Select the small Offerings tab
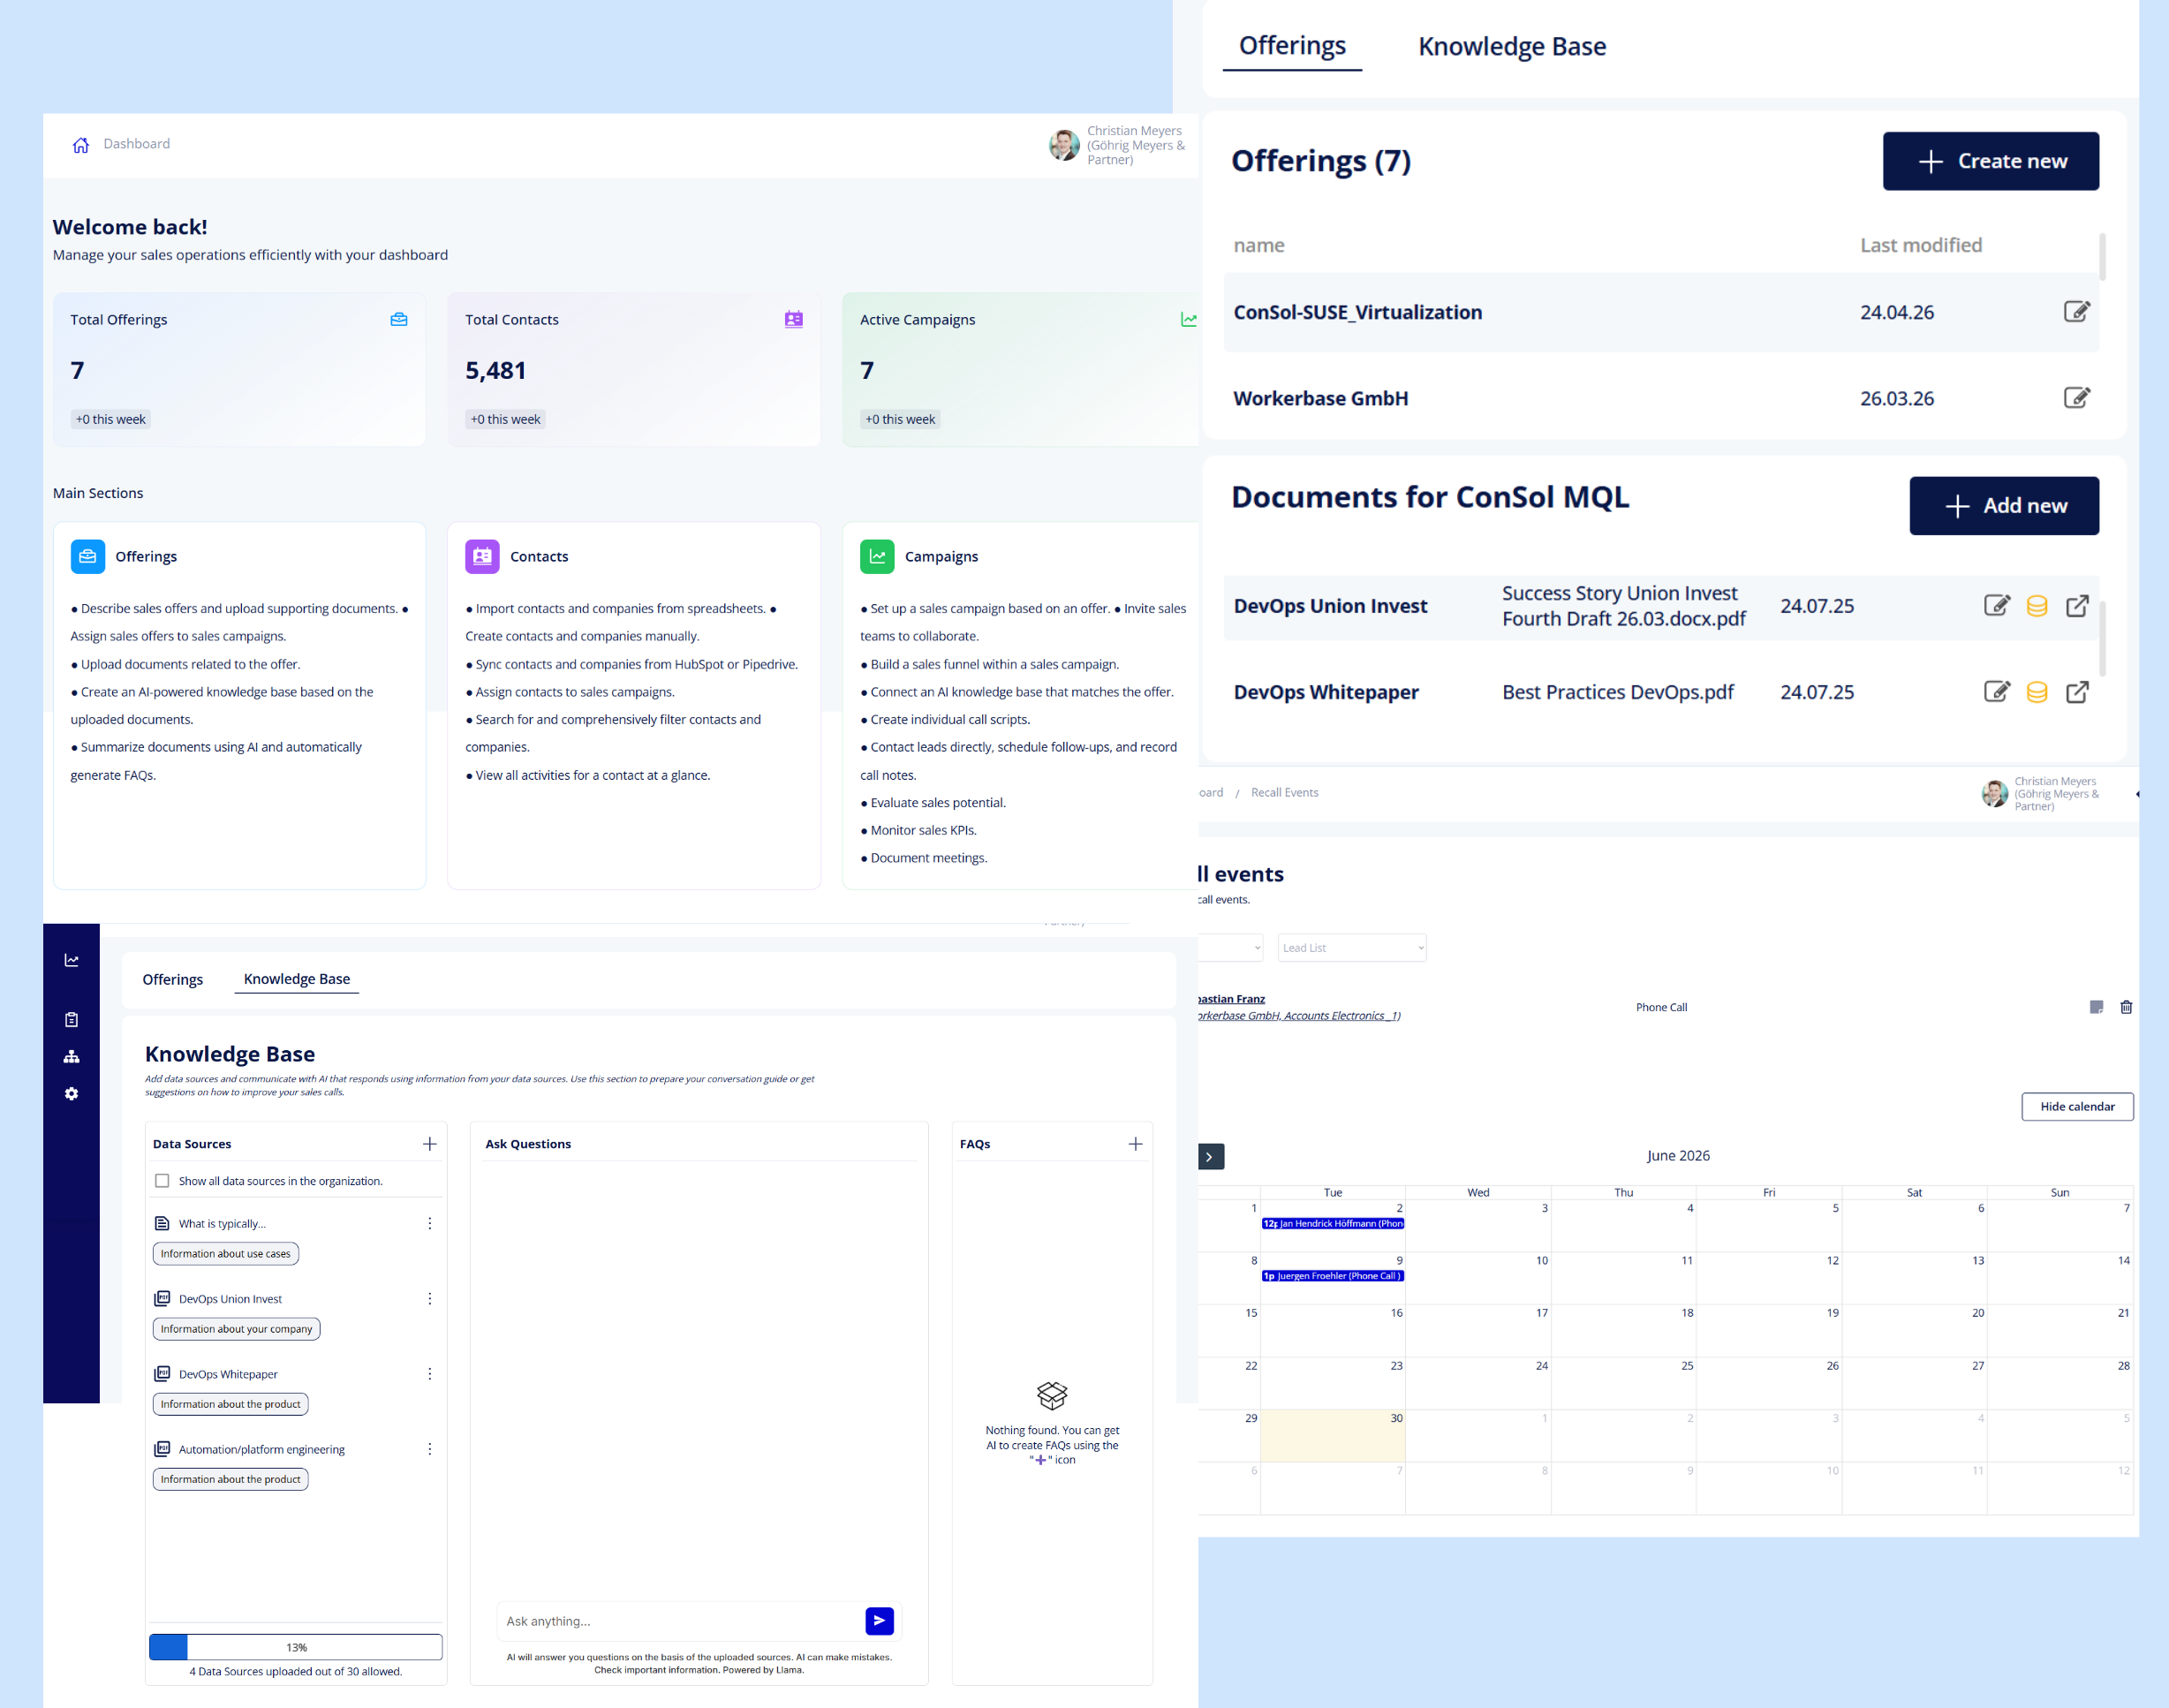Image resolution: width=2169 pixels, height=1708 pixels. 173,979
